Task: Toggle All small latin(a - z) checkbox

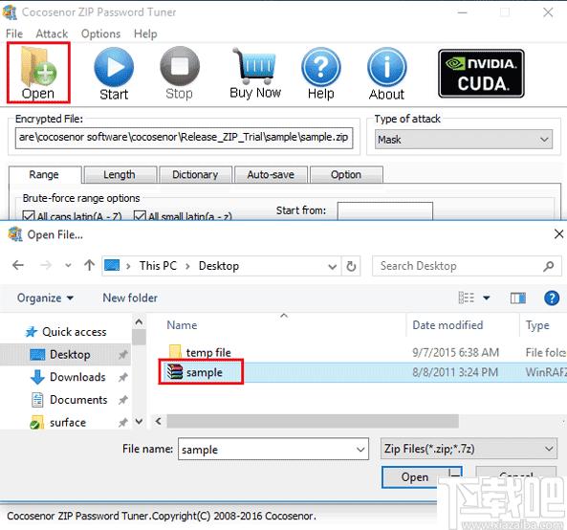Action: pos(140,216)
